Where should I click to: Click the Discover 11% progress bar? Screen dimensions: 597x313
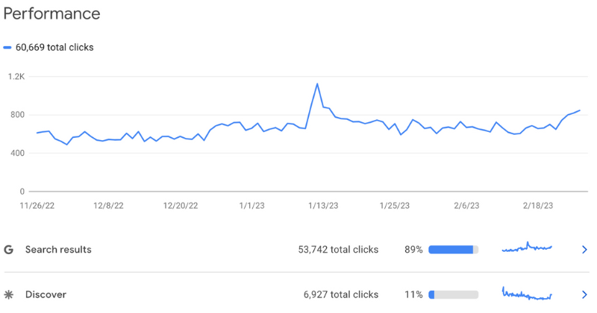[453, 294]
